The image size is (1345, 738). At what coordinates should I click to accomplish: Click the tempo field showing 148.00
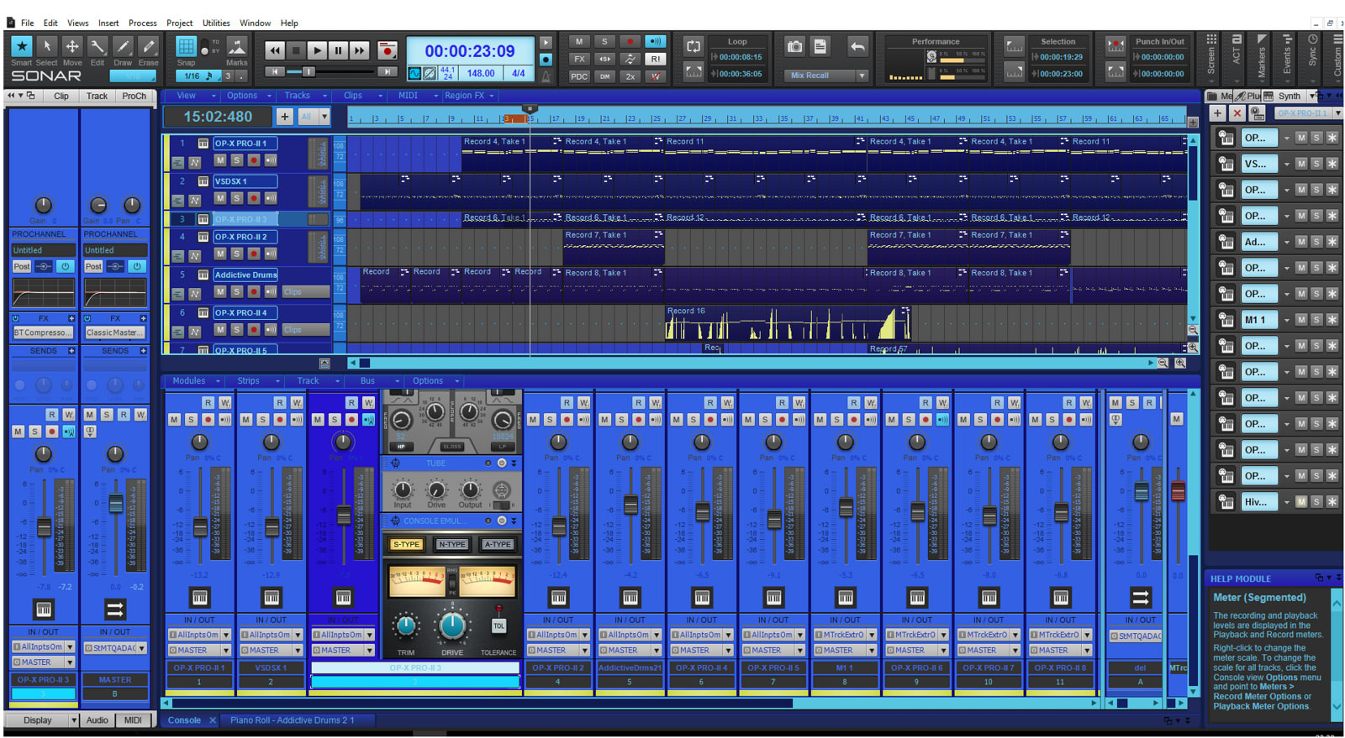point(481,73)
